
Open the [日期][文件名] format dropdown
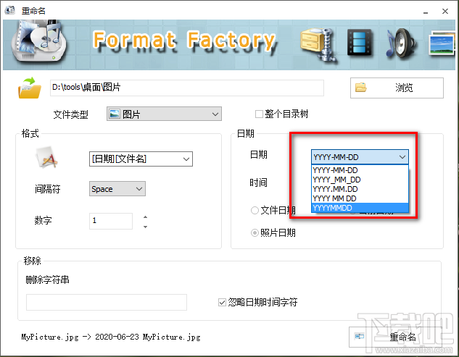[141, 159]
